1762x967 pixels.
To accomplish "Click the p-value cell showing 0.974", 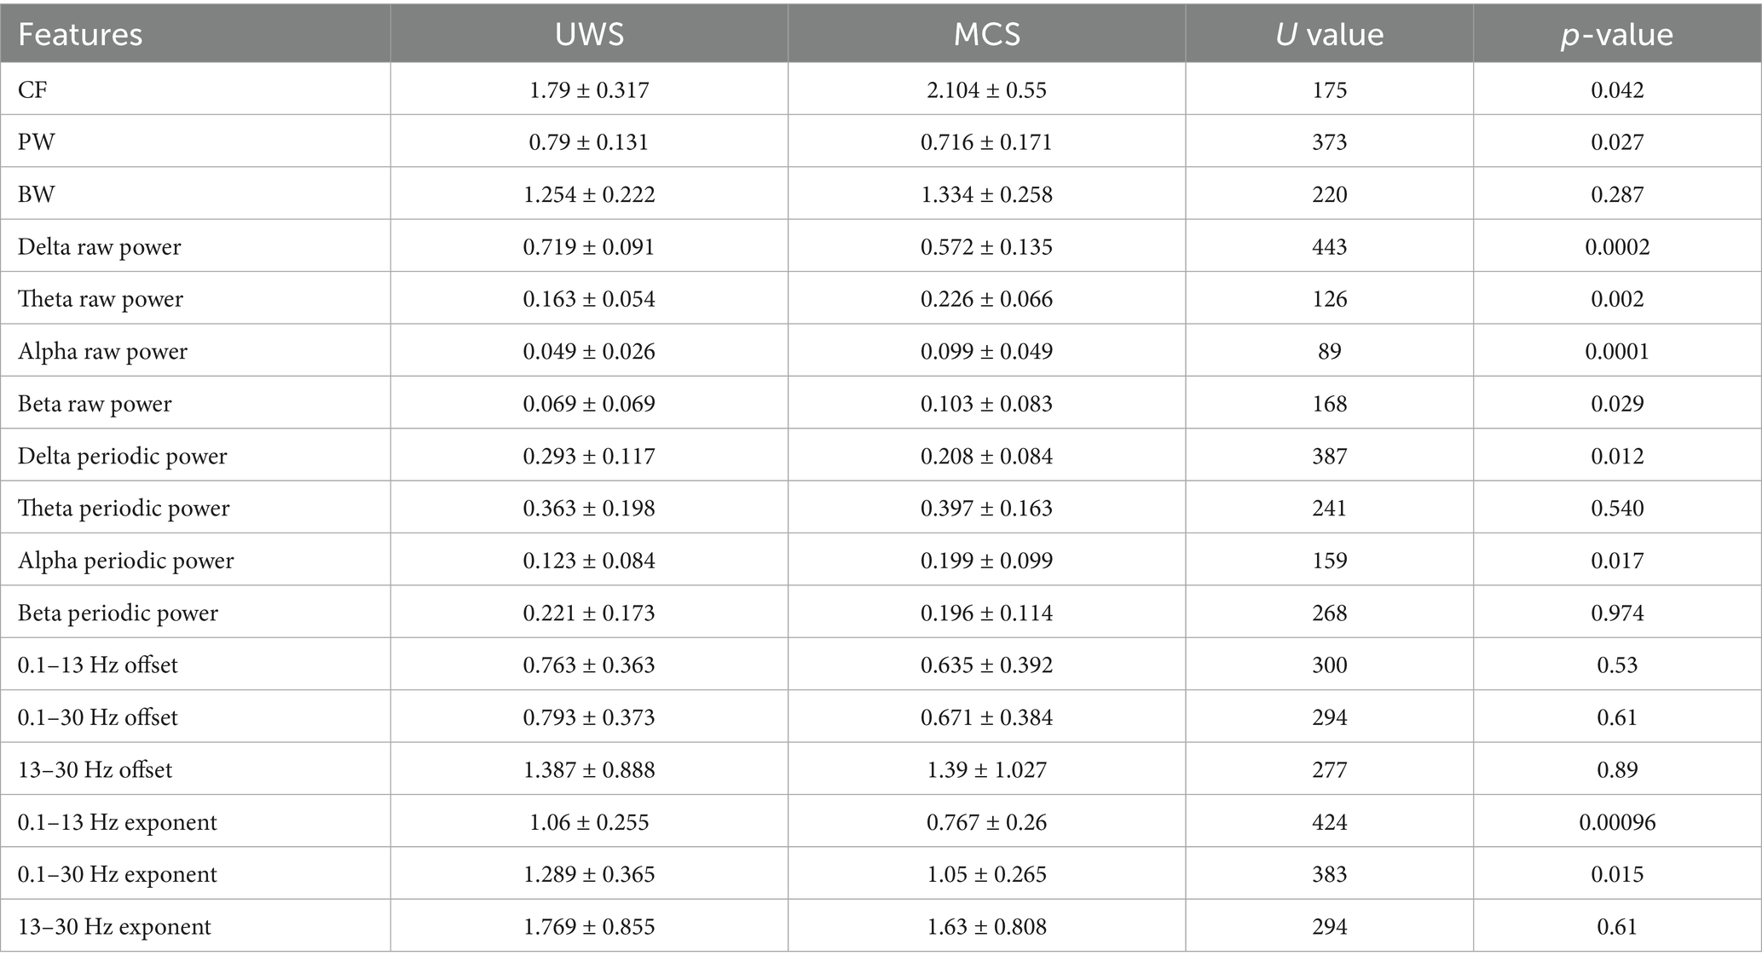I will point(1617,613).
